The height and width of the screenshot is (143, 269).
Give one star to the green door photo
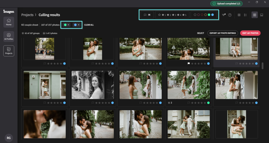pyautogui.click(x=48, y=103)
